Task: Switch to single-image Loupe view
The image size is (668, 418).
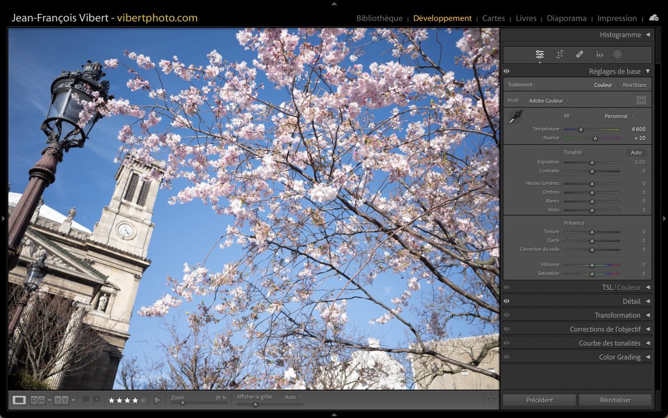Action: click(19, 400)
